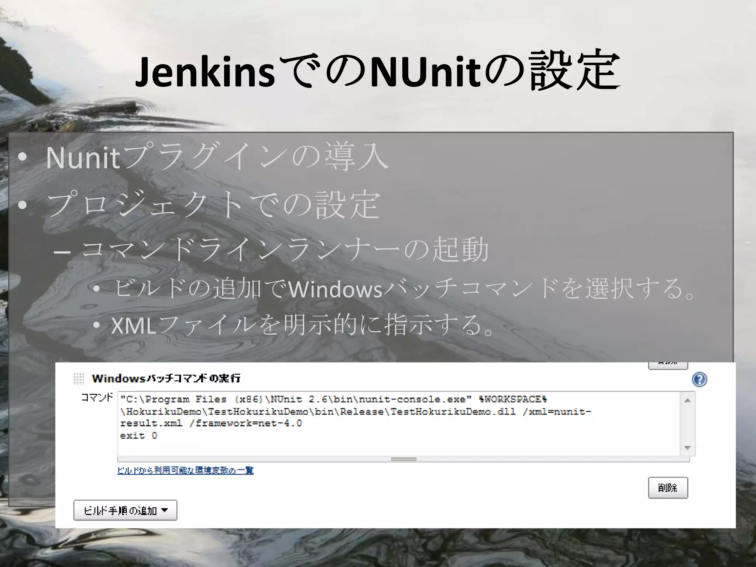Click the bullet XMLファイルを明示的に指示する。

303,325
